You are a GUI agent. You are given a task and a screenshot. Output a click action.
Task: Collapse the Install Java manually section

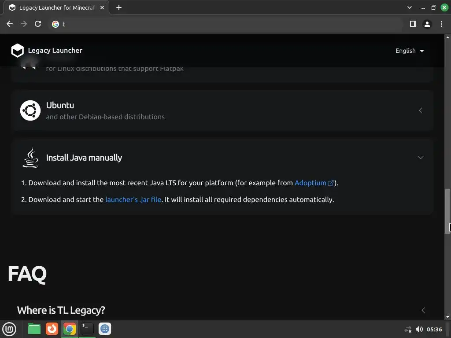tap(421, 158)
